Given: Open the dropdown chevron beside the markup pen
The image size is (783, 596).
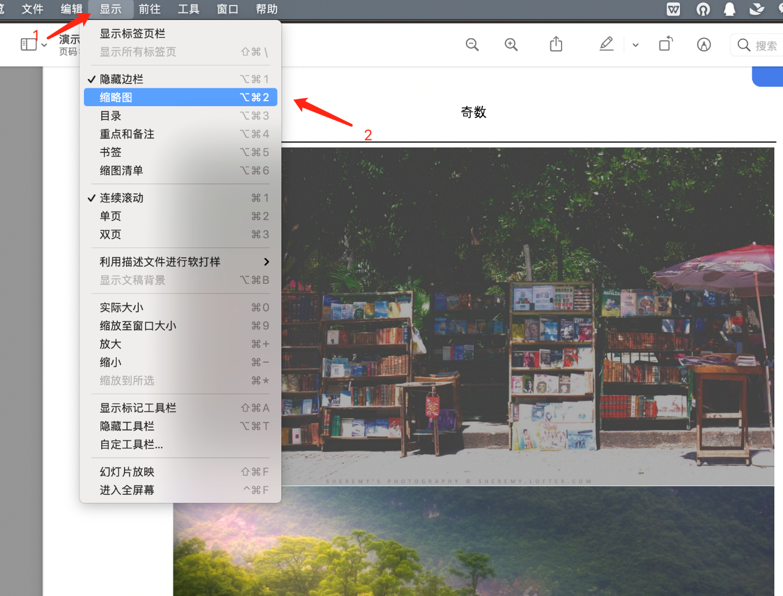Looking at the screenshot, I should click(x=635, y=44).
